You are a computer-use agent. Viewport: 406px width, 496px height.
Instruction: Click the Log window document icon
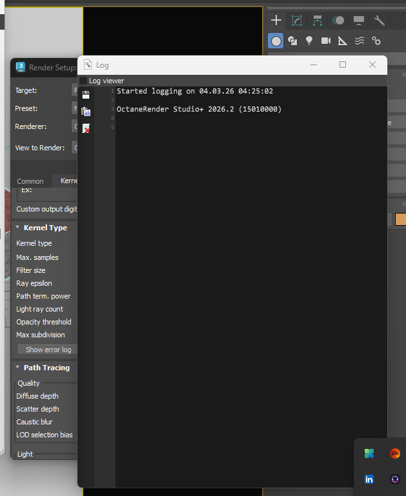coord(88,65)
